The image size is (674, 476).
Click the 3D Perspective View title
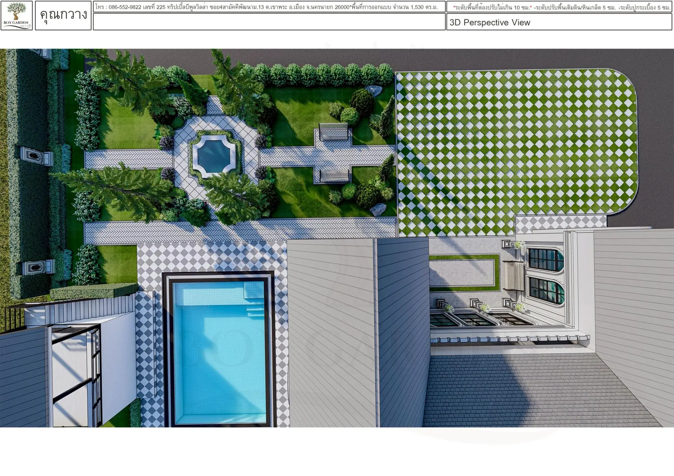pos(490,23)
